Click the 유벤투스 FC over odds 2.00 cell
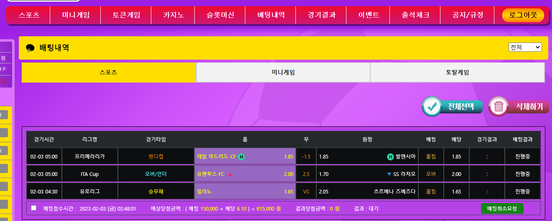Image resolution: width=552 pixels, height=221 pixels. click(245, 174)
